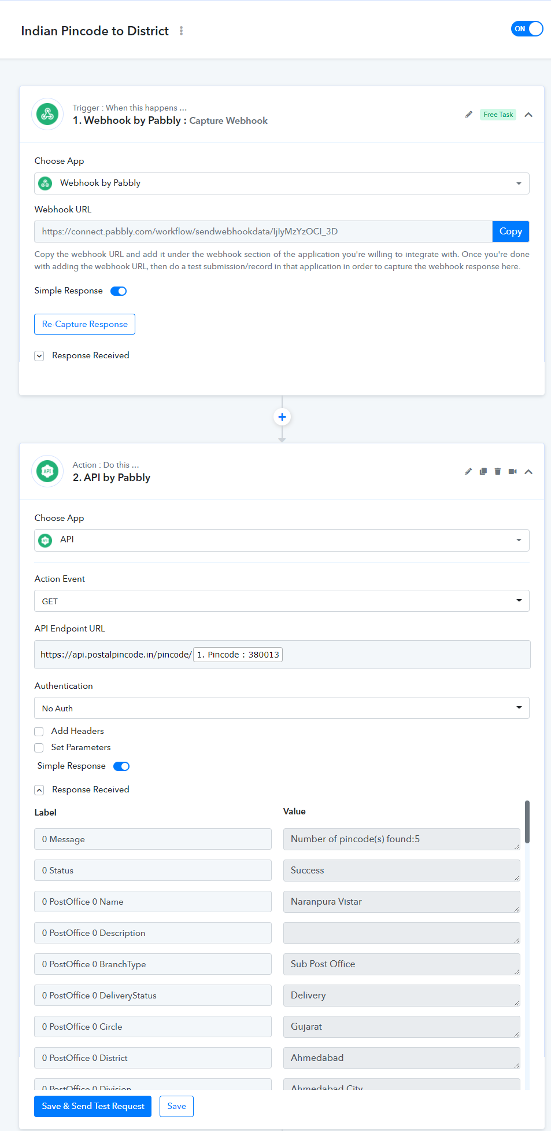Viewport: 551px width, 1131px height.
Task: Click the response list scrollbar thumb
Action: 527,822
